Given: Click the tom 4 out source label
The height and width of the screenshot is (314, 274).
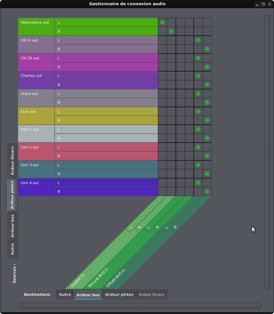Looking at the screenshot, I should pyautogui.click(x=36, y=187).
